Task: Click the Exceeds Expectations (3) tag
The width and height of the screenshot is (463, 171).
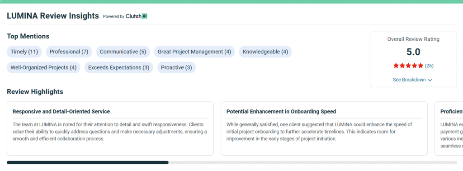Action: coord(119,67)
